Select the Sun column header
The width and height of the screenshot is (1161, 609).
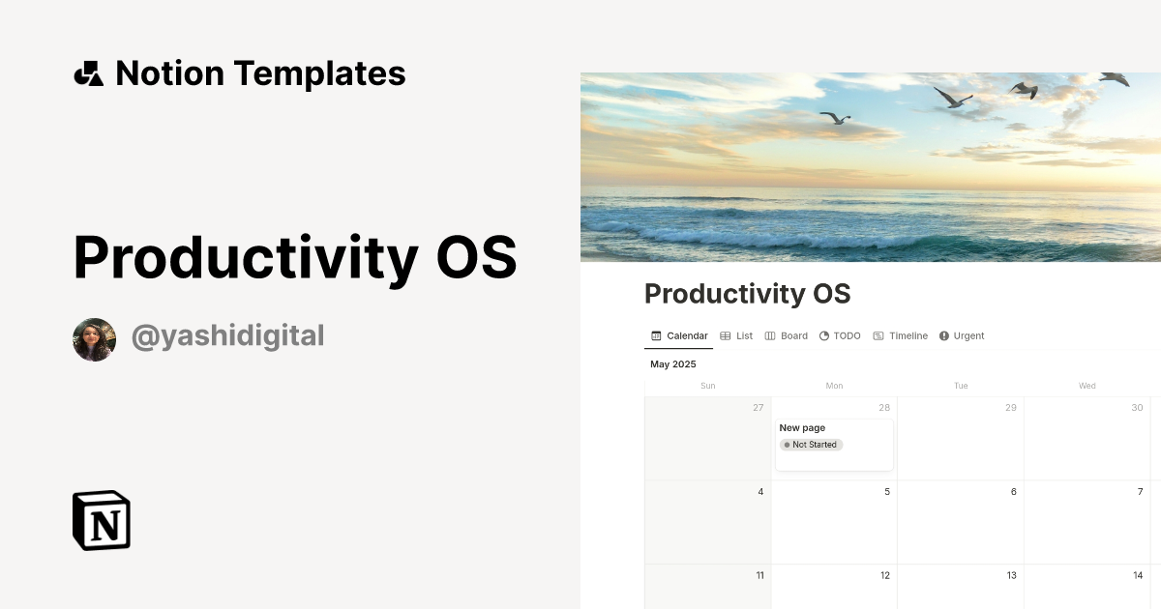tap(707, 385)
